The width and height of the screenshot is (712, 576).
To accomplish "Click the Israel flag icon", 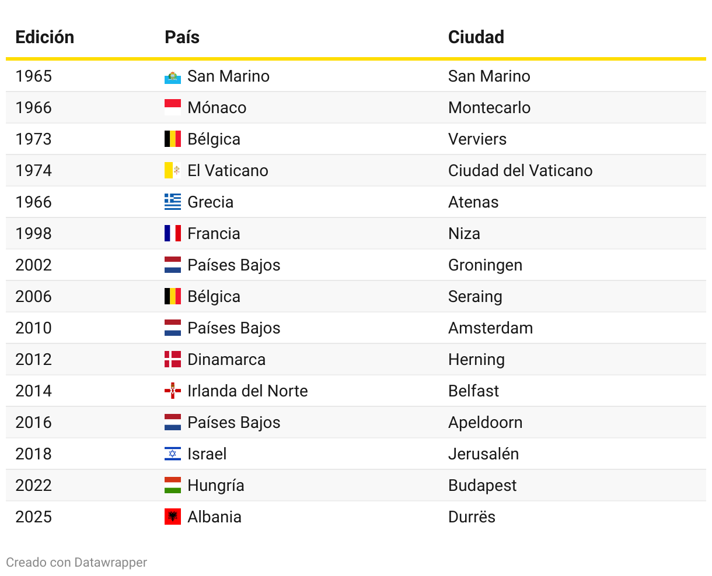I will [173, 454].
